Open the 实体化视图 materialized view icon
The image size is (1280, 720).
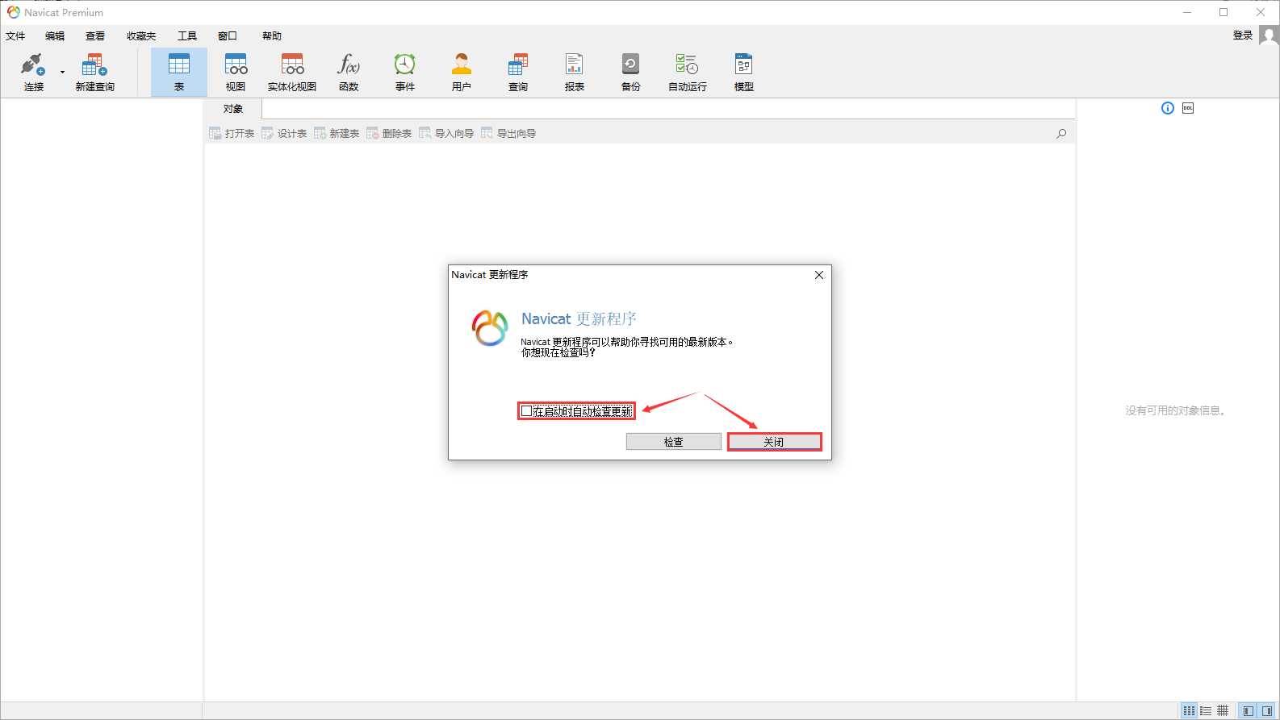coord(292,72)
